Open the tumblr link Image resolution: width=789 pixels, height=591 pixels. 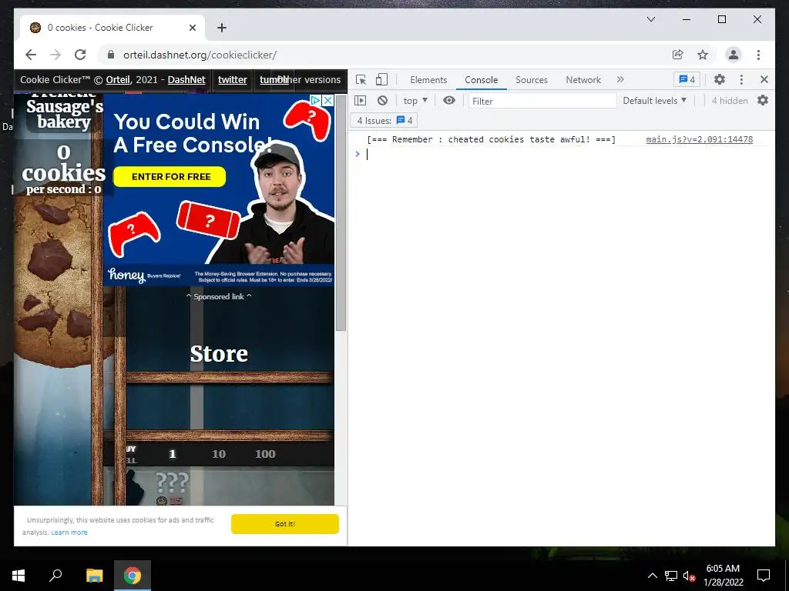(274, 79)
